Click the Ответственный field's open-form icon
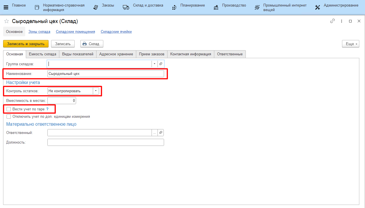Image resolution: width=365 pixels, height=208 pixels. click(x=161, y=133)
